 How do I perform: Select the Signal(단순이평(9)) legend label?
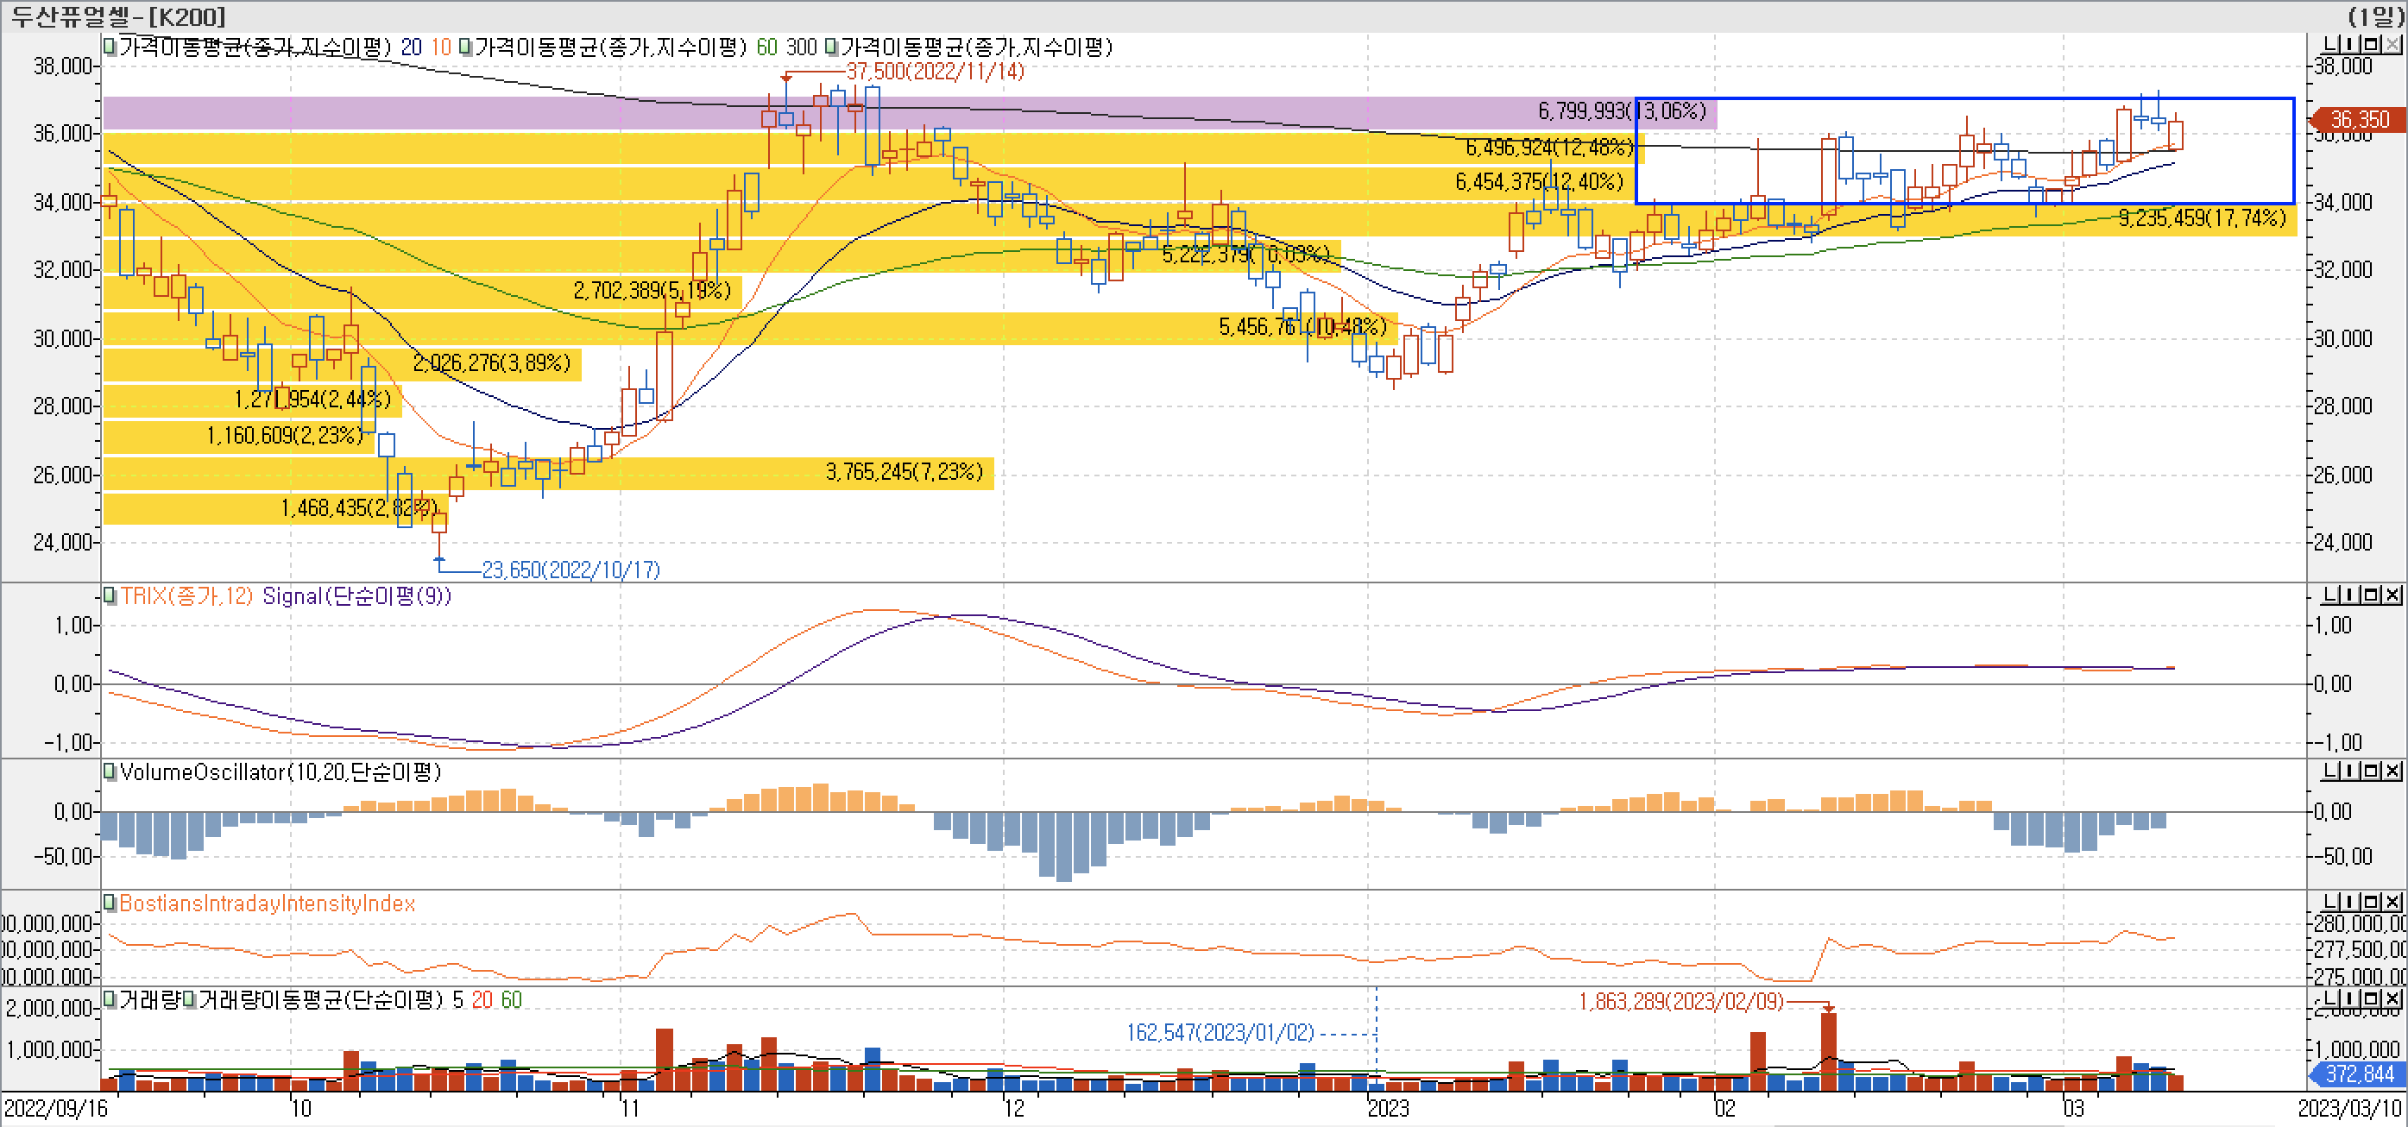(x=356, y=596)
